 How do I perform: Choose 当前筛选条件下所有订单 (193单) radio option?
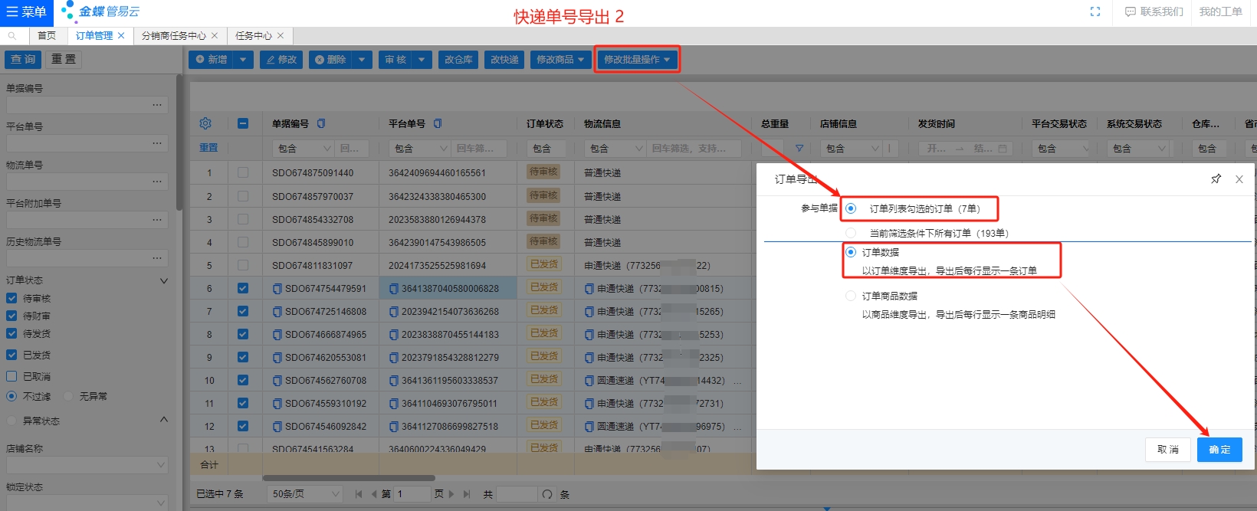(x=851, y=233)
